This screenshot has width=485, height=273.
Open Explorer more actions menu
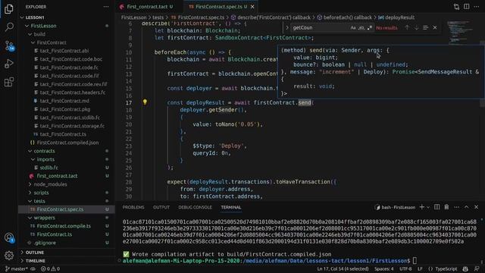tap(106, 7)
